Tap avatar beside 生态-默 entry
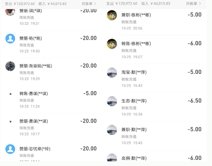The image size is (212, 166). pyautogui.click(x=112, y=101)
